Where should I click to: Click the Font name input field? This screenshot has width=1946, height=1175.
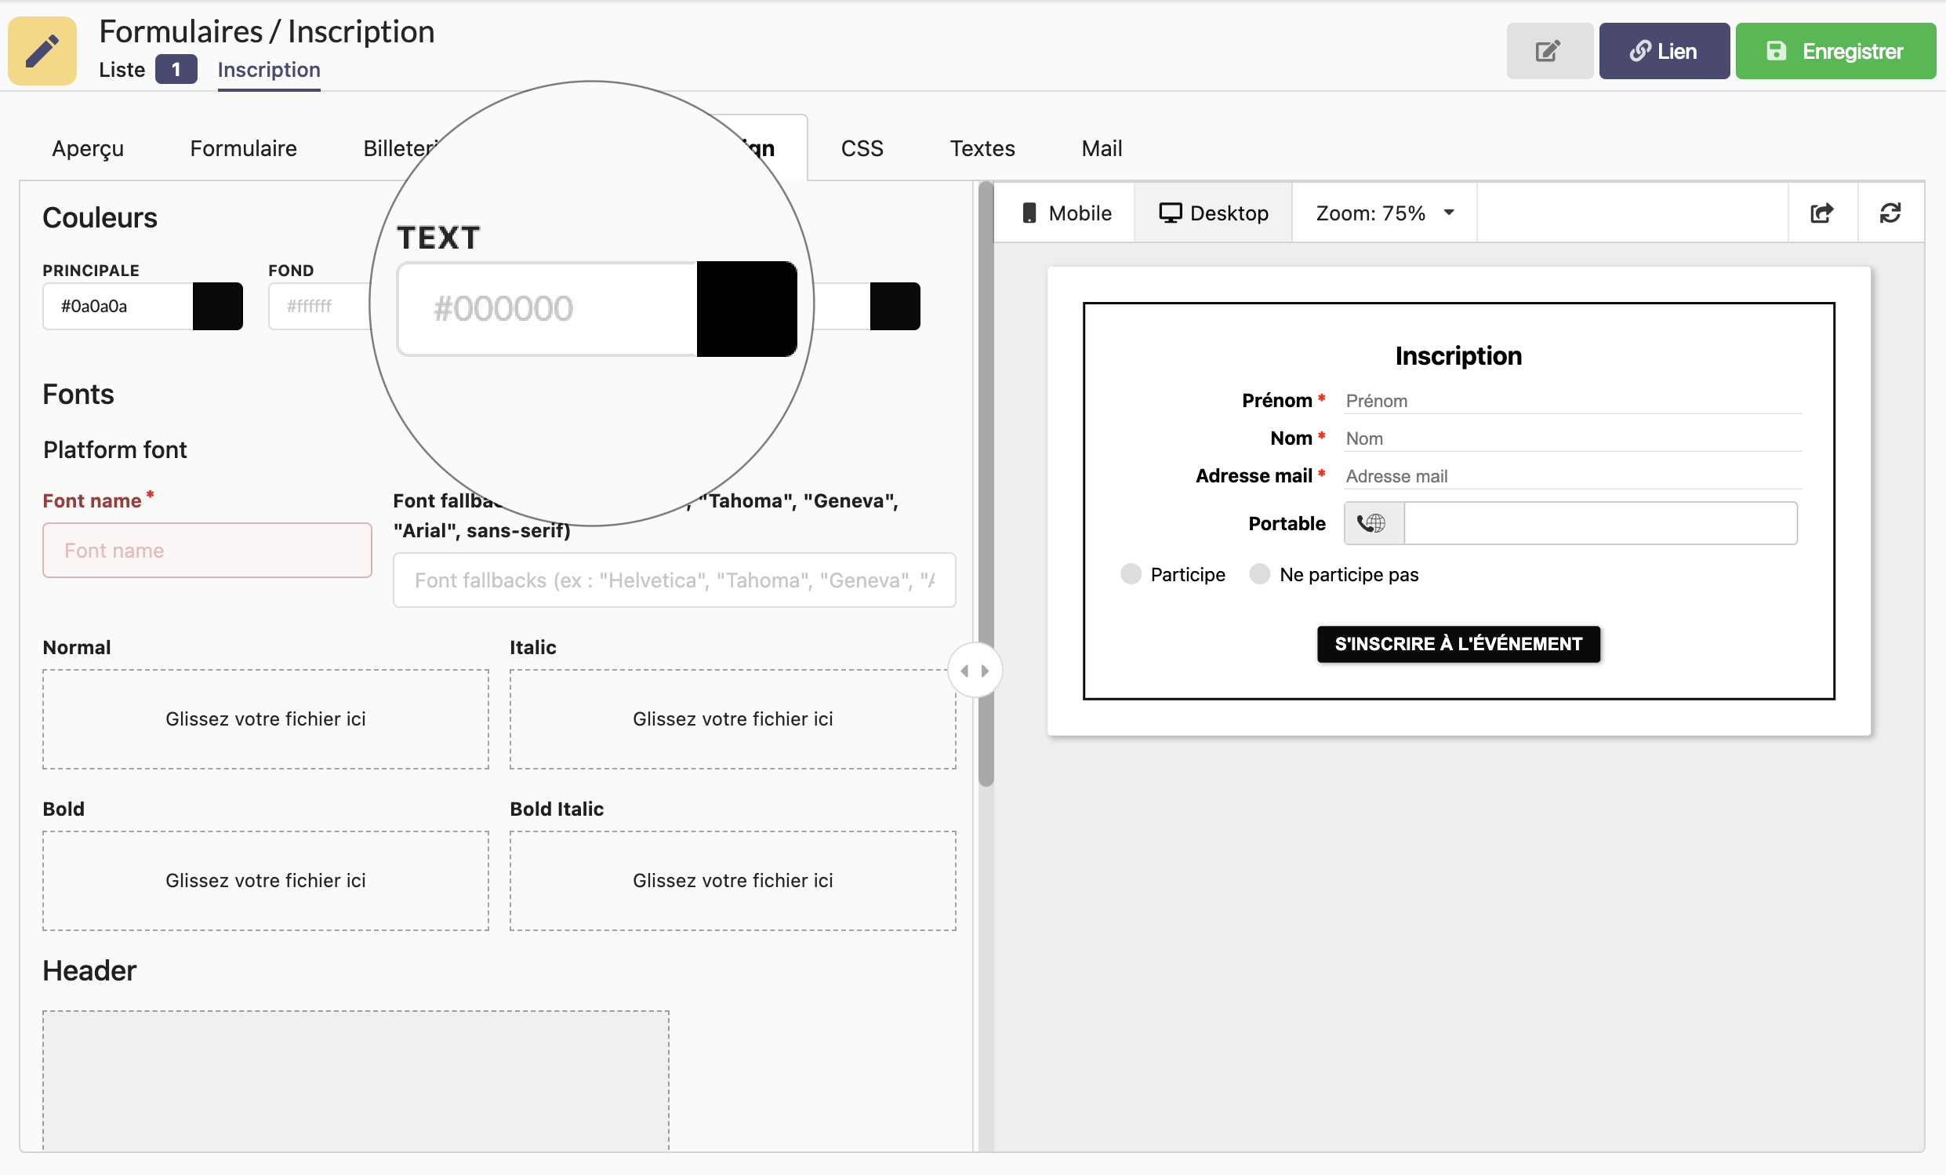(x=207, y=549)
